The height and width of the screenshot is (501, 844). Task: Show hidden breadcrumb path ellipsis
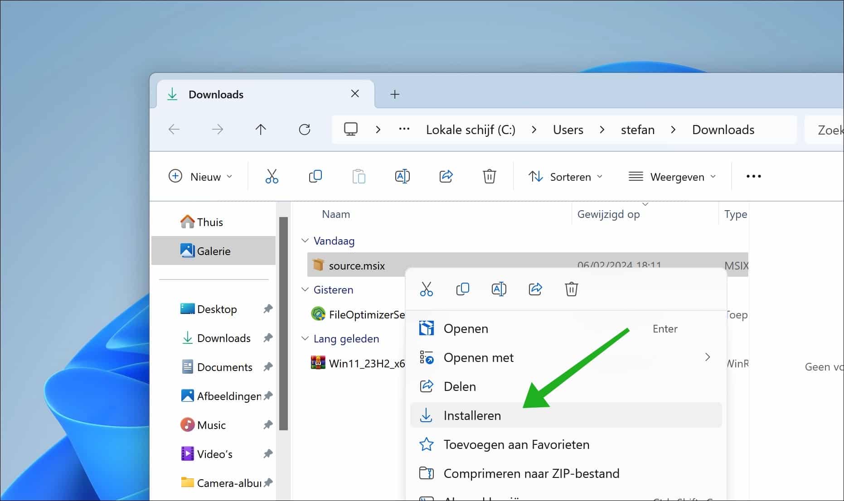(x=404, y=130)
